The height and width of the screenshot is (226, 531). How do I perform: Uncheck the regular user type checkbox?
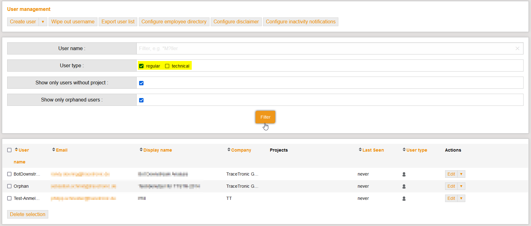[x=141, y=66]
